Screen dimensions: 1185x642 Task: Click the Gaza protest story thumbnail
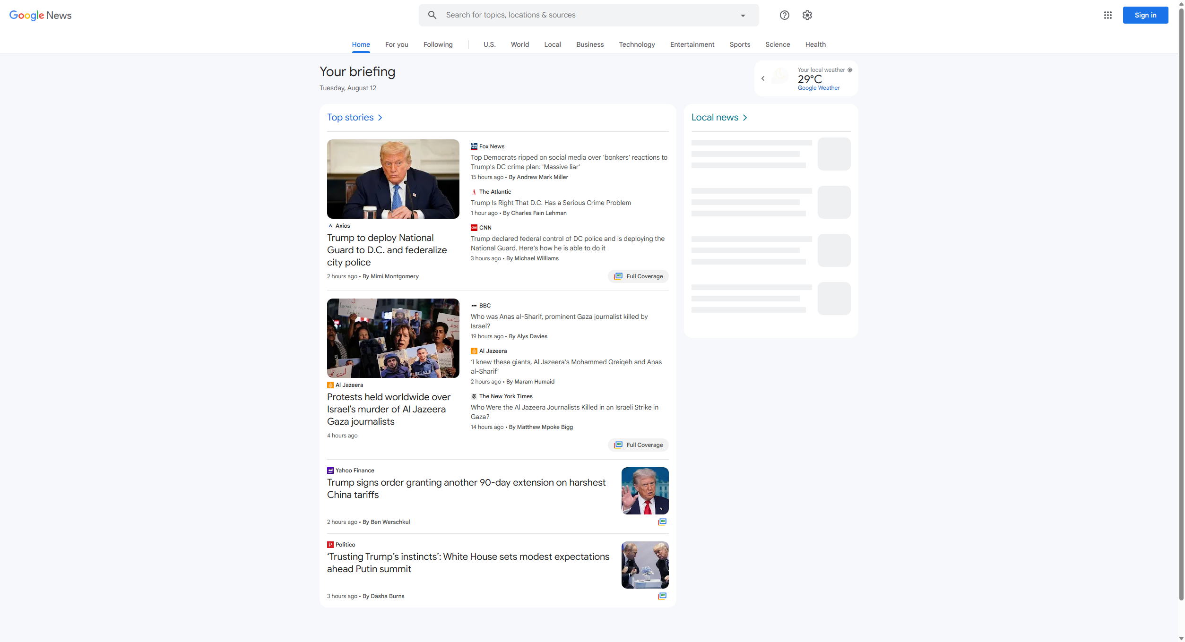pos(393,338)
